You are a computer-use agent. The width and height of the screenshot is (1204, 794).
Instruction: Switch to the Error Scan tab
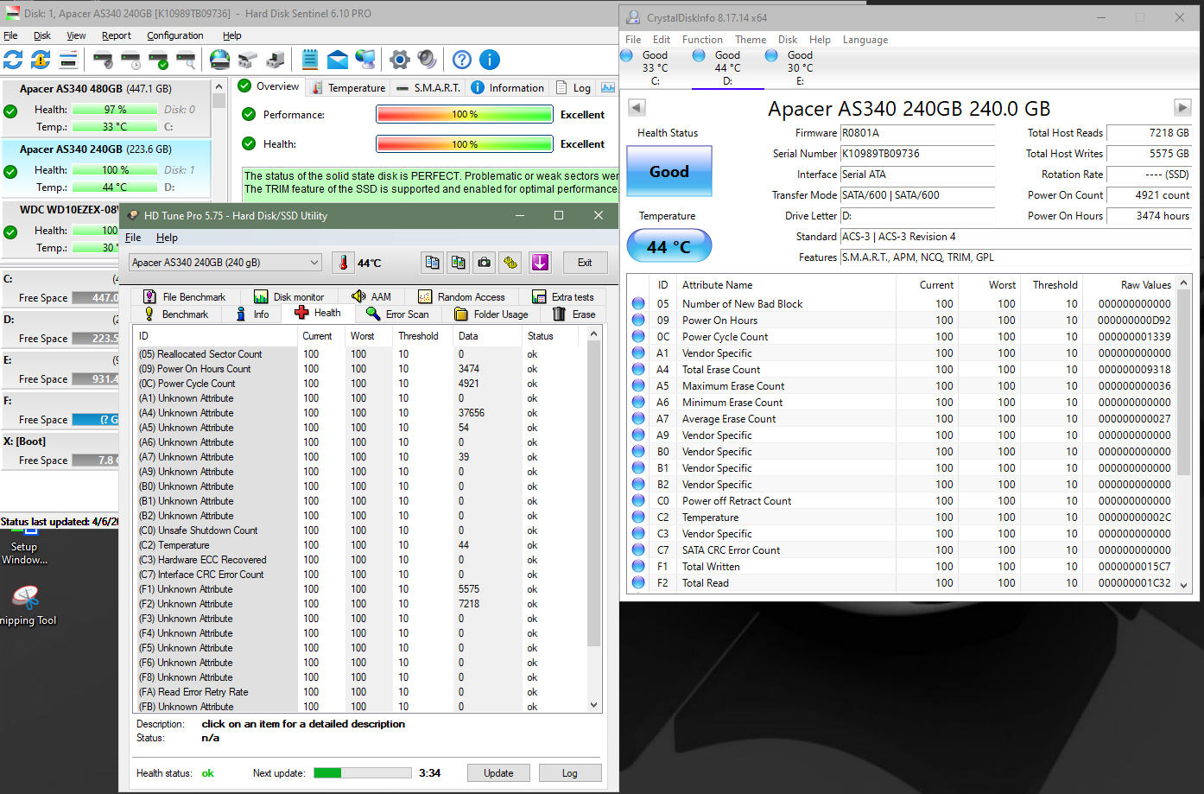(x=398, y=314)
